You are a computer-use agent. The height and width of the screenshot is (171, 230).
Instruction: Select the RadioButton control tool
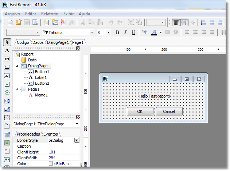7,93
